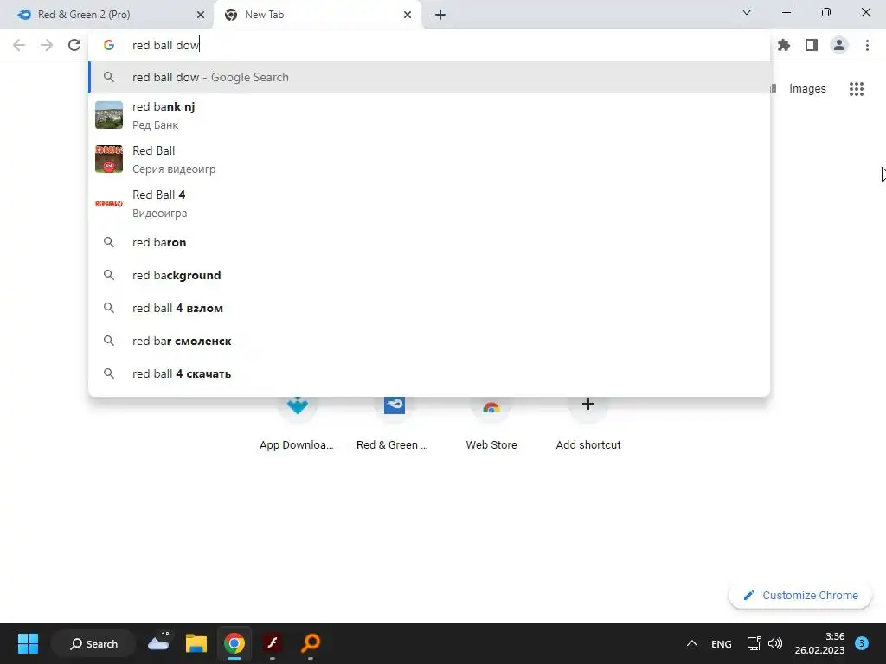The width and height of the screenshot is (886, 664).
Task: Open the Chrome profile avatar
Action: click(839, 45)
